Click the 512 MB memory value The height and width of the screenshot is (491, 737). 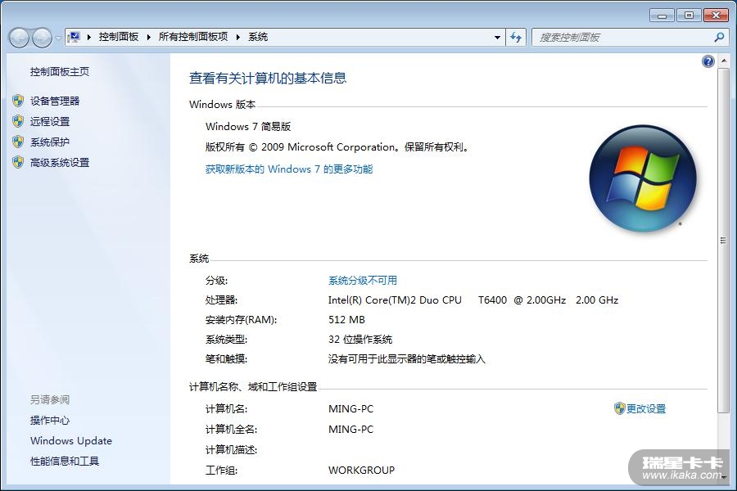tap(346, 319)
